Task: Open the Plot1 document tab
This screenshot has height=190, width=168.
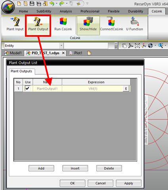Action: 76,53
